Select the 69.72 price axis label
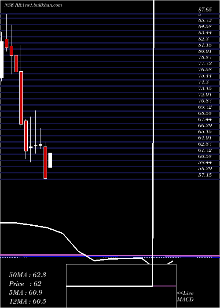The height and width of the screenshot is (308, 220). (205, 107)
